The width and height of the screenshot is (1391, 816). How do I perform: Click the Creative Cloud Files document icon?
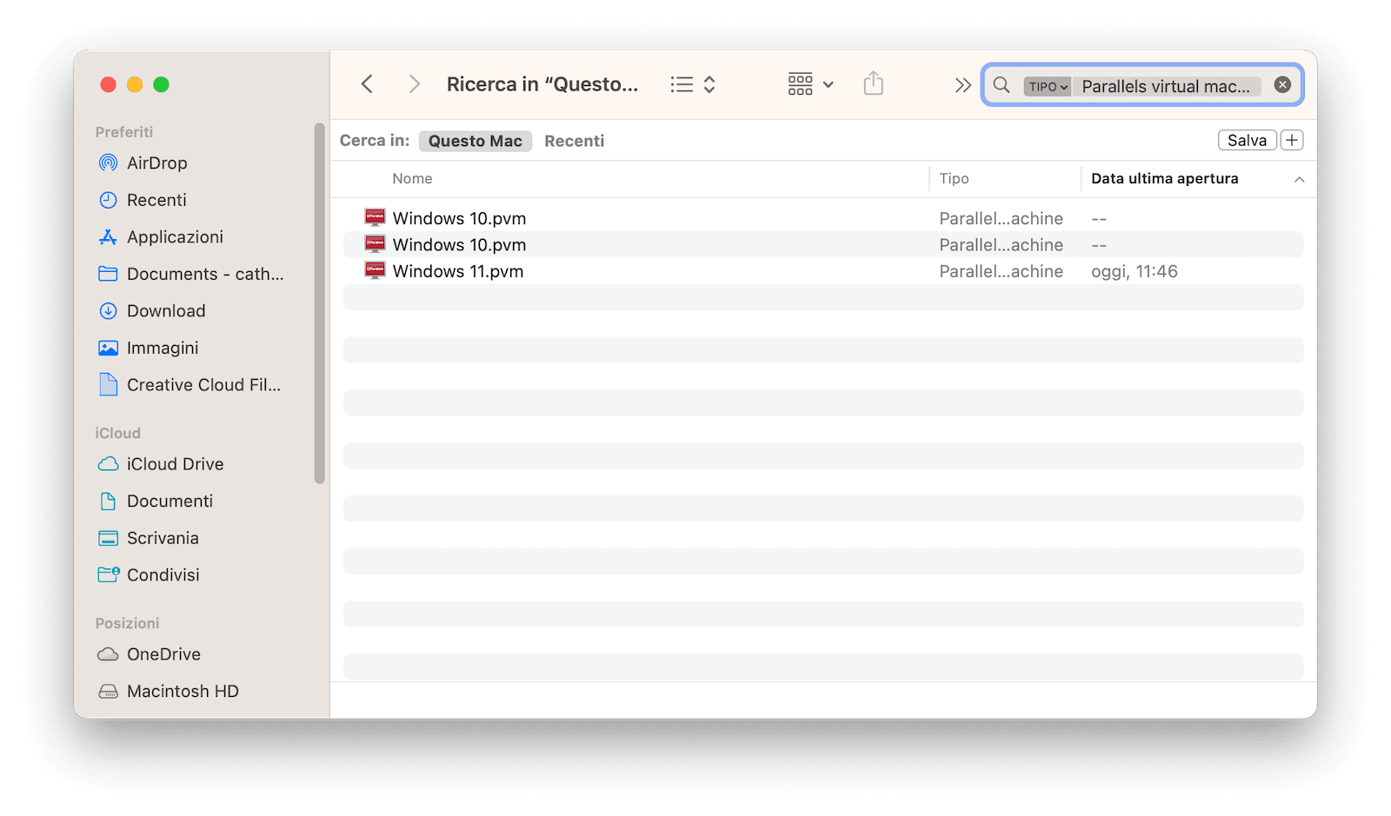click(x=108, y=384)
